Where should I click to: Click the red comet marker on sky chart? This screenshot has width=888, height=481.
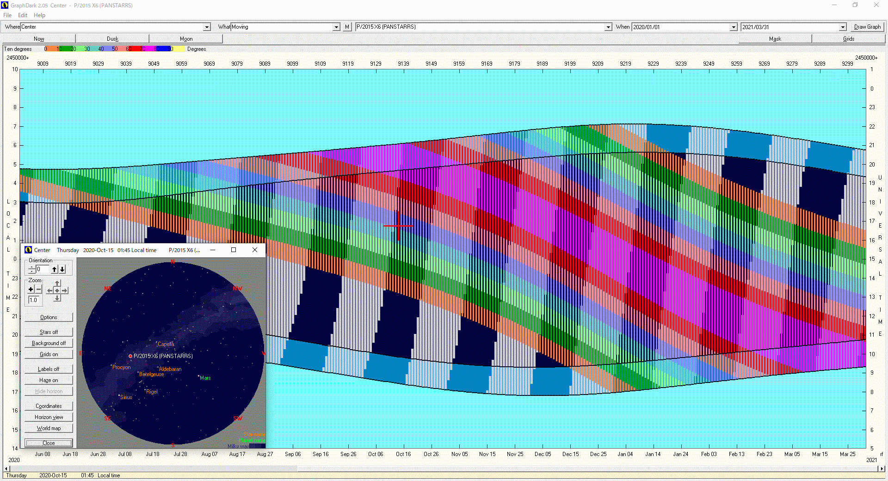pos(130,356)
